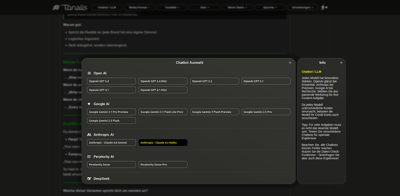Select OpenAI GPT 5.4 Mini model
The width and height of the screenshot is (400, 196).
click(163, 81)
